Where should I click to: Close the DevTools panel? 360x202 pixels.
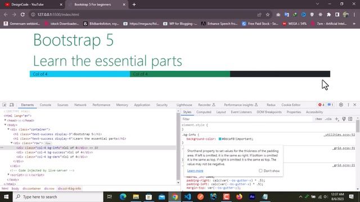pos(355,105)
